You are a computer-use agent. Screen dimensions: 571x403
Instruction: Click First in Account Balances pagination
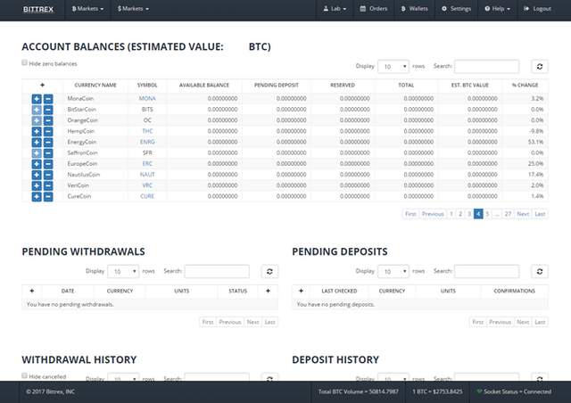(410, 214)
